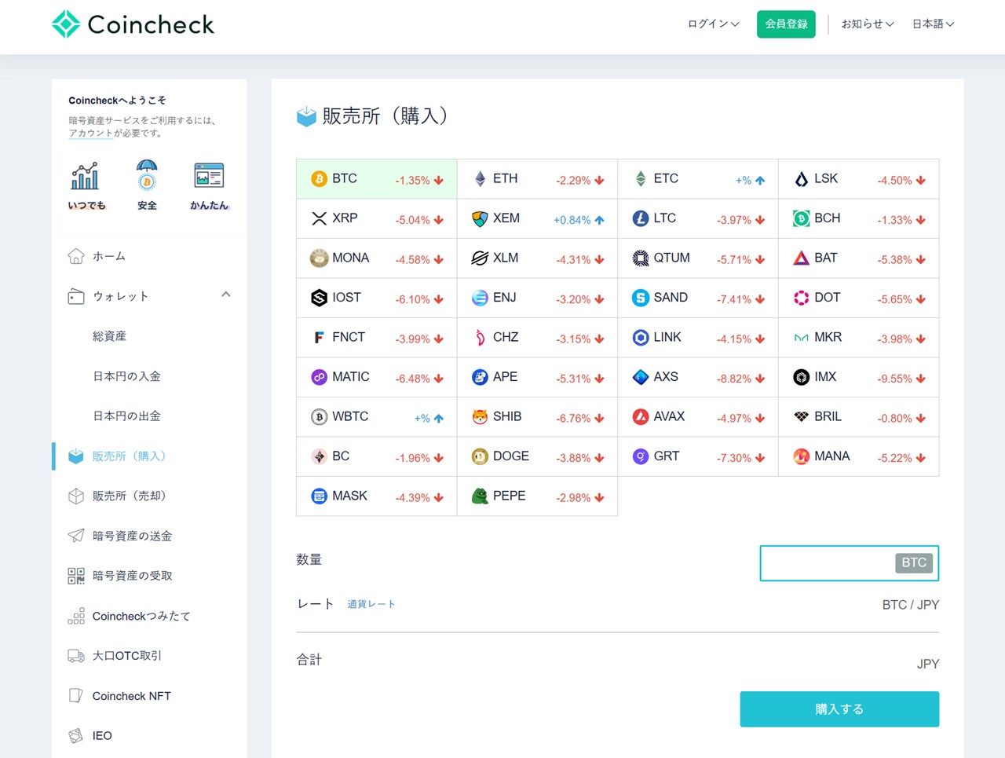The image size is (1005, 758).
Task: Pick the BAT coin icon
Action: [x=801, y=258]
